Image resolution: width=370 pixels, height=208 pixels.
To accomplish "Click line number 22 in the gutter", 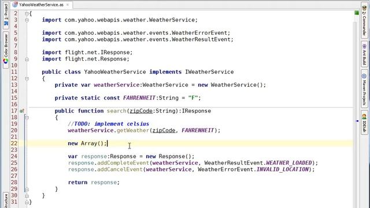I will pyautogui.click(x=14, y=143).
